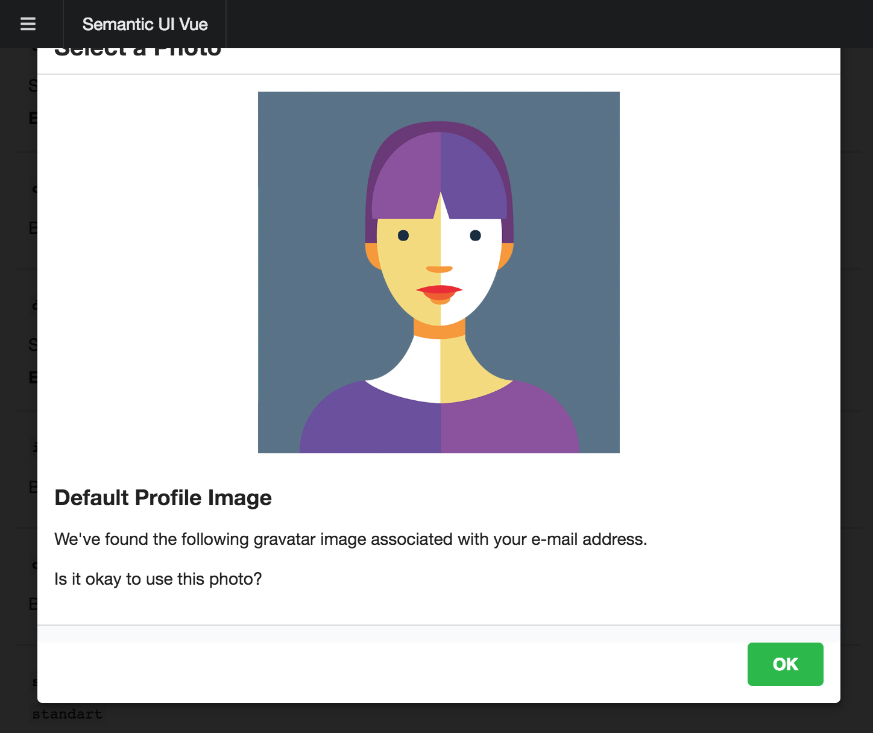This screenshot has height=733, width=873.
Task: Click the Semantic UI Vue title
Action: [145, 24]
